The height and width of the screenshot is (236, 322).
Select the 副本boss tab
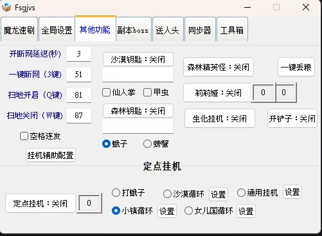click(134, 30)
